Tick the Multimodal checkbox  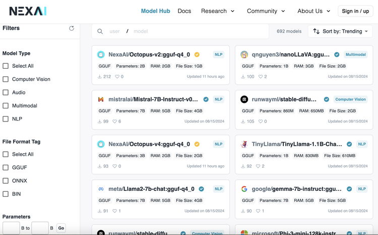coord(6,105)
